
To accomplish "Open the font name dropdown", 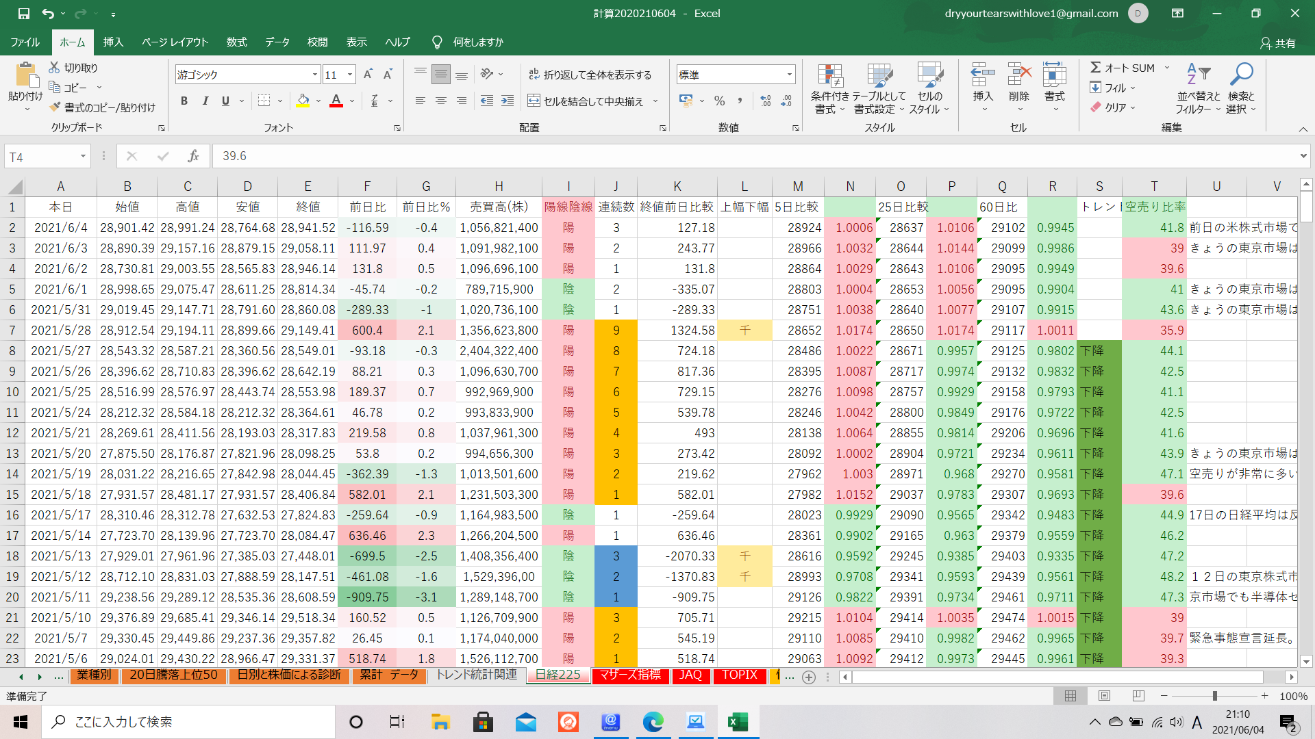I will point(315,75).
